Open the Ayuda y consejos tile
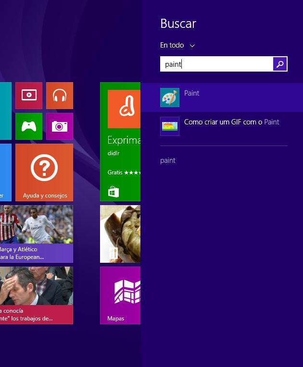The image size is (303, 367). (44, 172)
